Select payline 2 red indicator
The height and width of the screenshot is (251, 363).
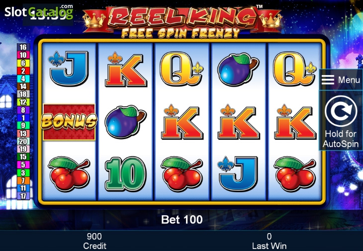tap(23, 71)
